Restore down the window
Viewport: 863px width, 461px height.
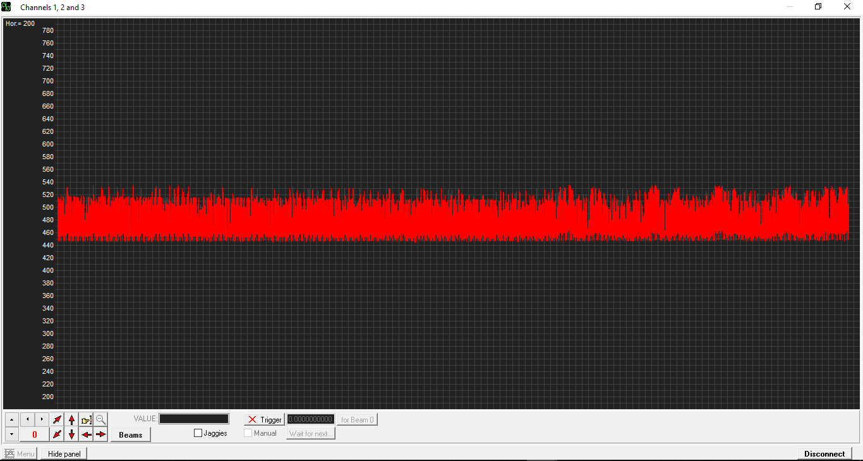(x=818, y=7)
